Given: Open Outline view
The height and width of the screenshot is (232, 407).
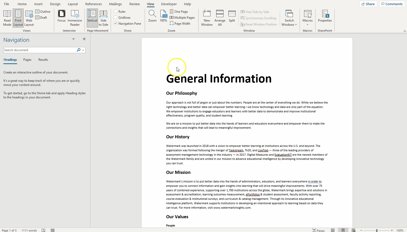Looking at the screenshot, I should point(43,12).
